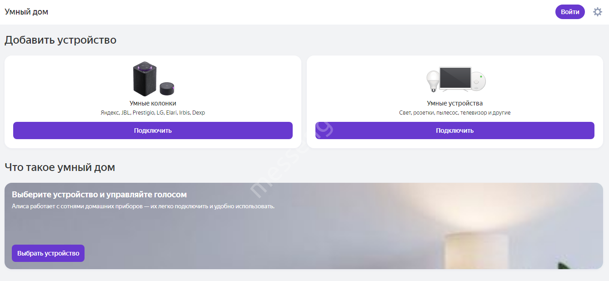Click the Умный дом page title
The image size is (609, 281).
(26, 12)
